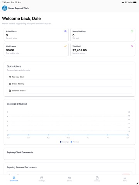The width and height of the screenshot is (139, 185).
Task: Select the Expiring Client Documents heading
Action: [x=20, y=152]
